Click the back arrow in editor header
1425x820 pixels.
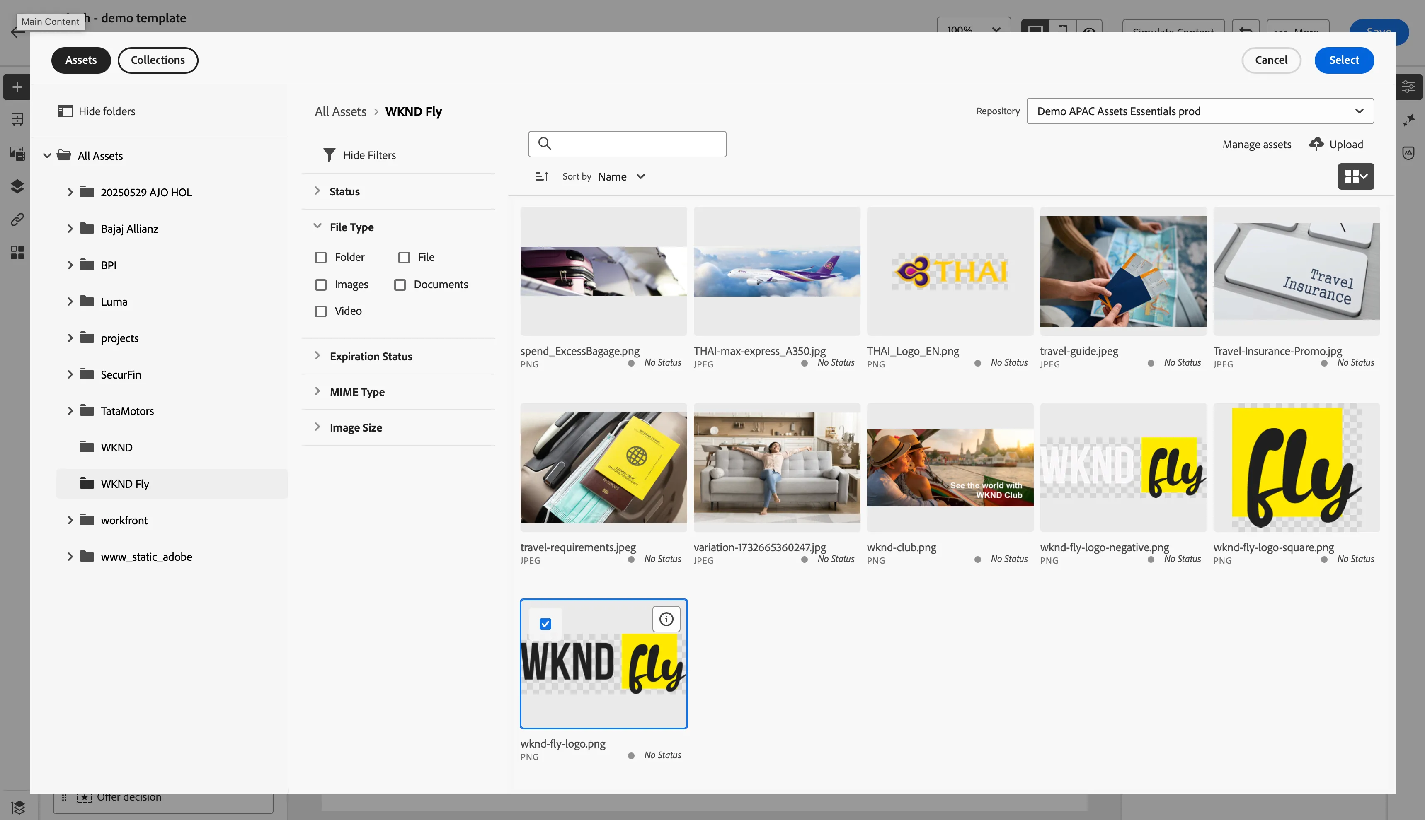pyautogui.click(x=18, y=31)
